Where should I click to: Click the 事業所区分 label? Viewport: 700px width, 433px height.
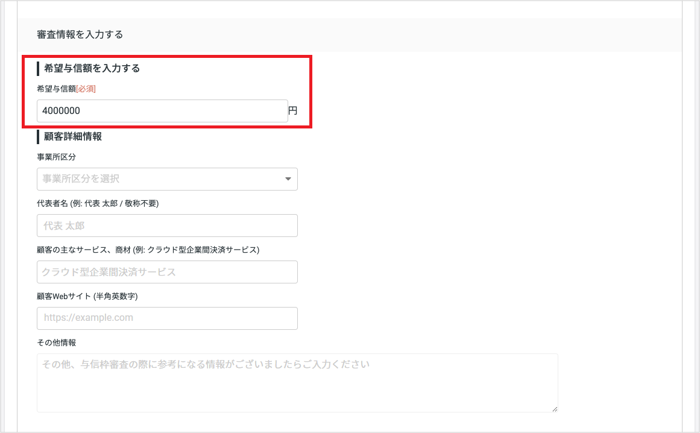[x=56, y=157]
